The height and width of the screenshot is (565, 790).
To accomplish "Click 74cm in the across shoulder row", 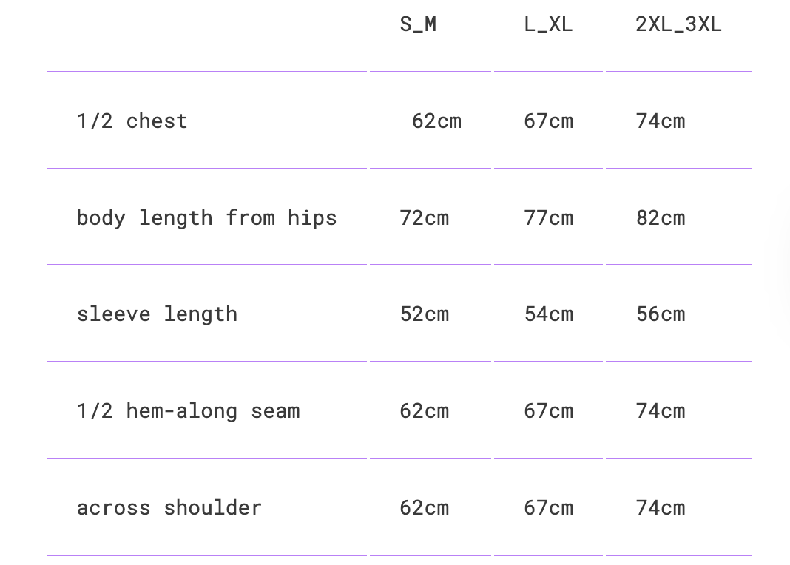I will coord(661,507).
